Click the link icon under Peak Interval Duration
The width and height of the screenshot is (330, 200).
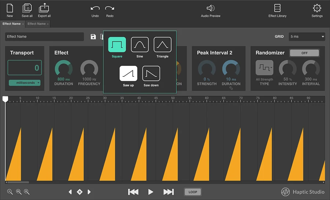pyautogui.click(x=231, y=88)
